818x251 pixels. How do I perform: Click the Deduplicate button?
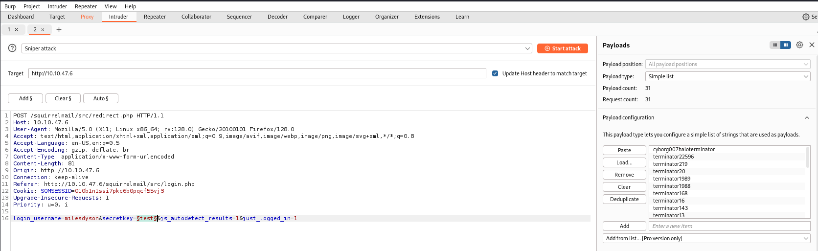pos(624,199)
